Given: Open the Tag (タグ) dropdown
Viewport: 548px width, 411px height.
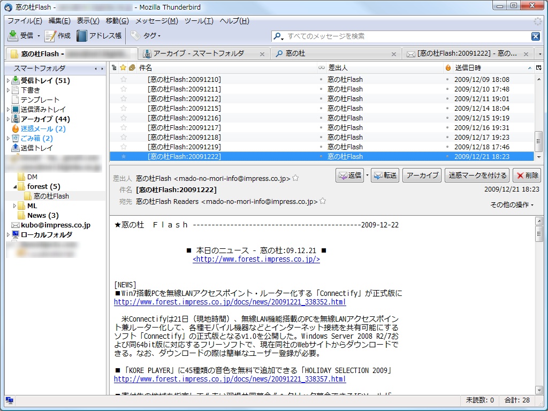Looking at the screenshot, I should (x=146, y=36).
